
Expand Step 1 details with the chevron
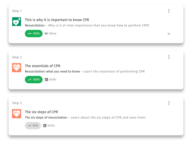(169, 34)
